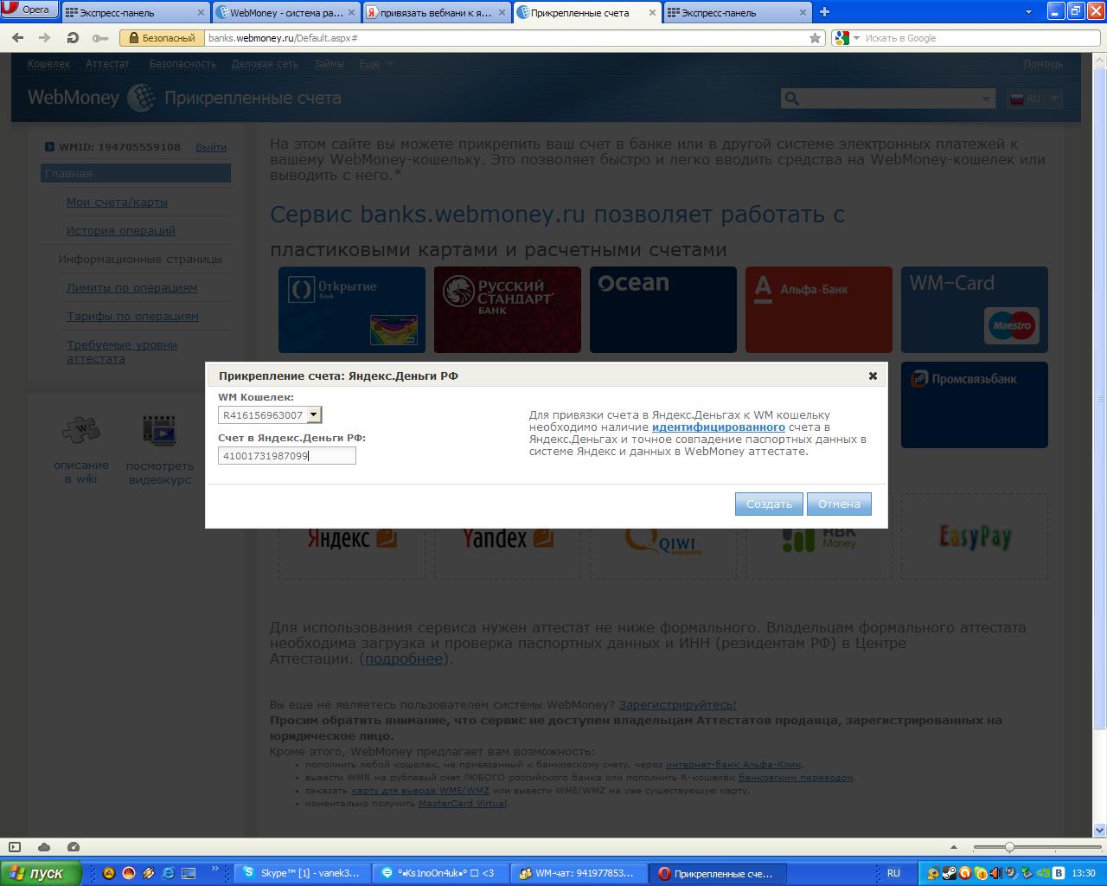Click the site search magnifier icon

point(790,99)
